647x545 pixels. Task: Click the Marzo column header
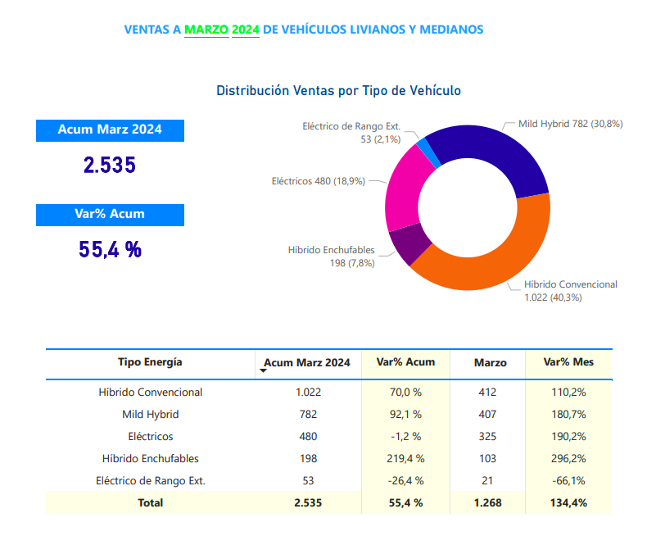pos(491,362)
